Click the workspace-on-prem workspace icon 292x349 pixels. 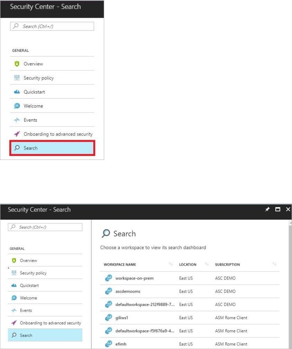(108, 278)
